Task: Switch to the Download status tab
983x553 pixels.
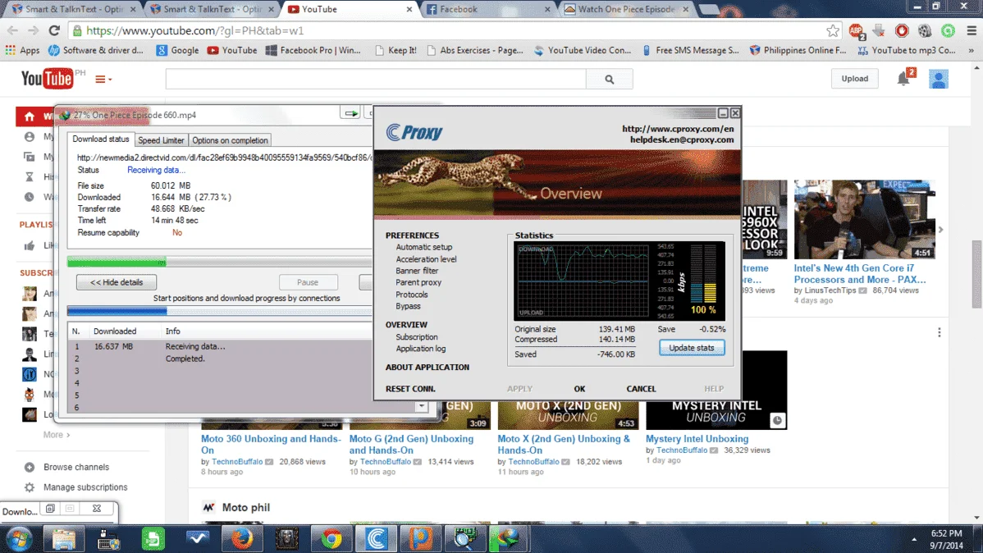Action: click(100, 139)
